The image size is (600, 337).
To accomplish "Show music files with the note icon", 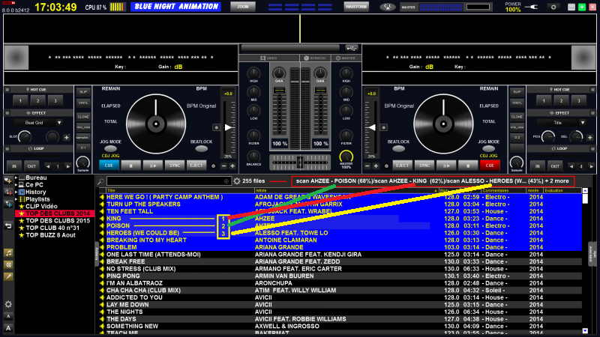I will point(8,252).
